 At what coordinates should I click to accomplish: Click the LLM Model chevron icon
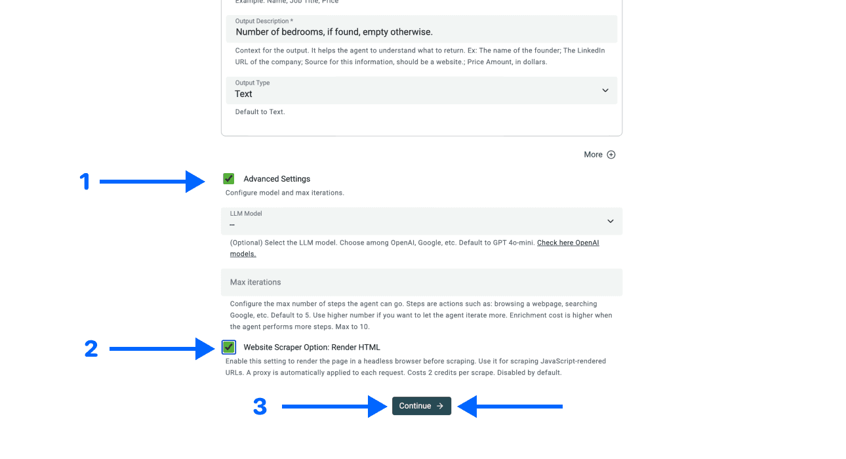click(610, 221)
